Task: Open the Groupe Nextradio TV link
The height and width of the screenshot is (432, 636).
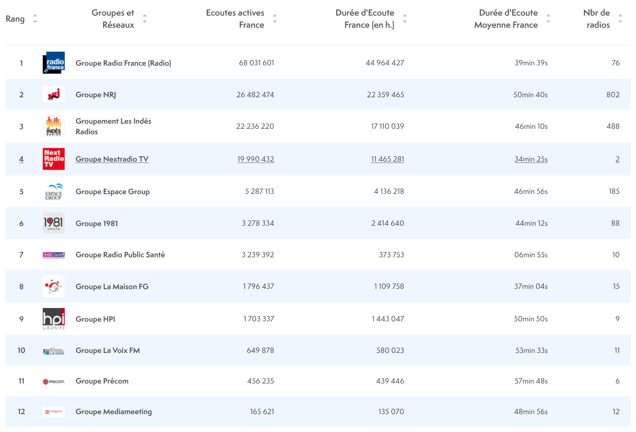Action: click(112, 159)
